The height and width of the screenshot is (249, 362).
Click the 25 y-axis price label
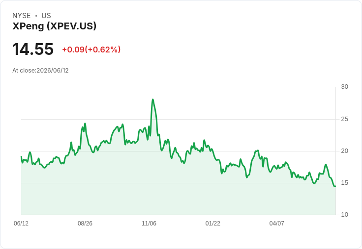click(345, 119)
